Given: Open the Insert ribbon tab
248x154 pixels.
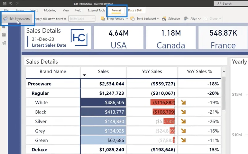Looking at the screenshot, I should pyautogui.click(x=34, y=10).
